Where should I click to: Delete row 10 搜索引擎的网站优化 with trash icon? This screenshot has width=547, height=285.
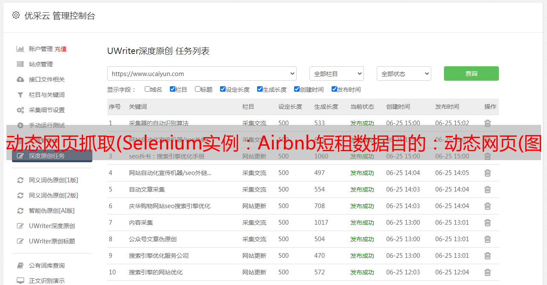(488, 272)
